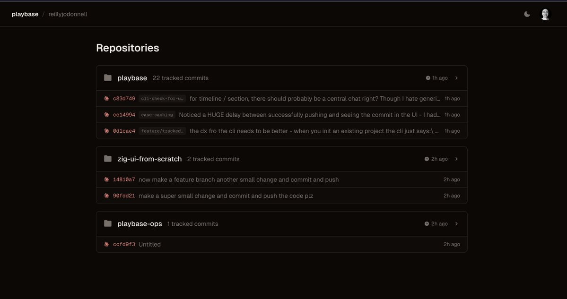Open zig-ui-from-scratch using its chevron arrow
Viewport: 567px width, 299px height.
pos(456,159)
